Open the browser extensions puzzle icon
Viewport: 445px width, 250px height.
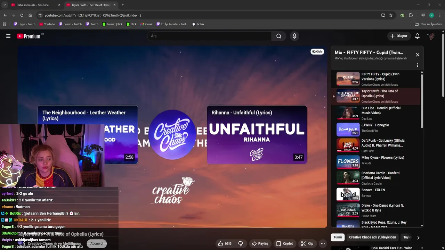click(411, 15)
